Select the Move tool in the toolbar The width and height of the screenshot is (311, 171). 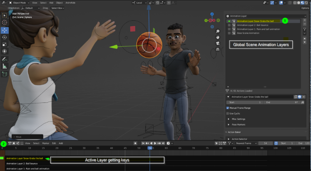(5, 30)
